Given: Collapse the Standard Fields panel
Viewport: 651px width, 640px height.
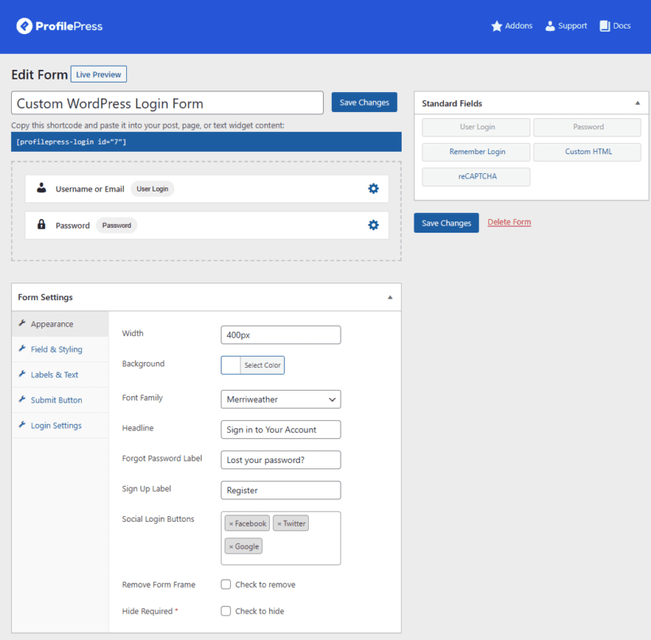Looking at the screenshot, I should [638, 102].
